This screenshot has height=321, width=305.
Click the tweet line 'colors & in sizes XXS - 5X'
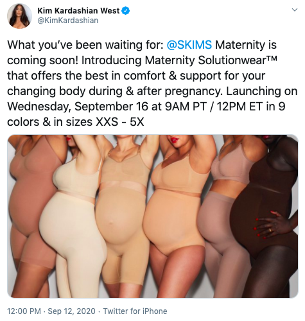coord(76,122)
